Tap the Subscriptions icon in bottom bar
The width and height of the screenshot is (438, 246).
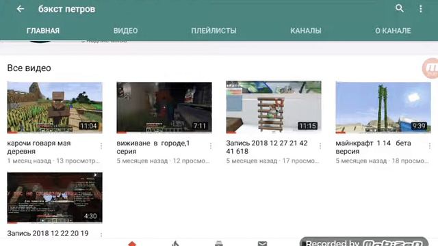click(x=219, y=243)
